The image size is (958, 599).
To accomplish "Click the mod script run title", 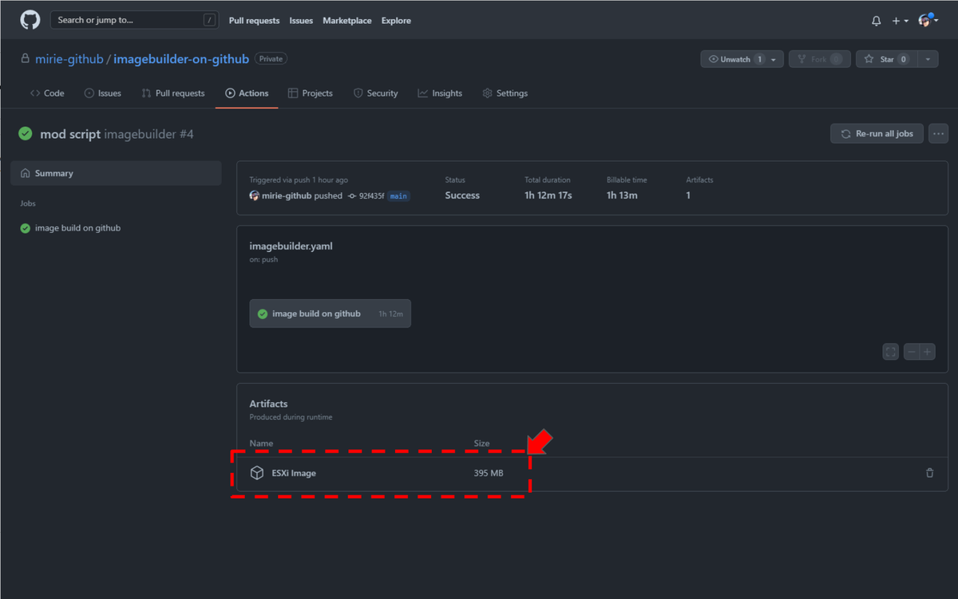I will click(x=70, y=134).
